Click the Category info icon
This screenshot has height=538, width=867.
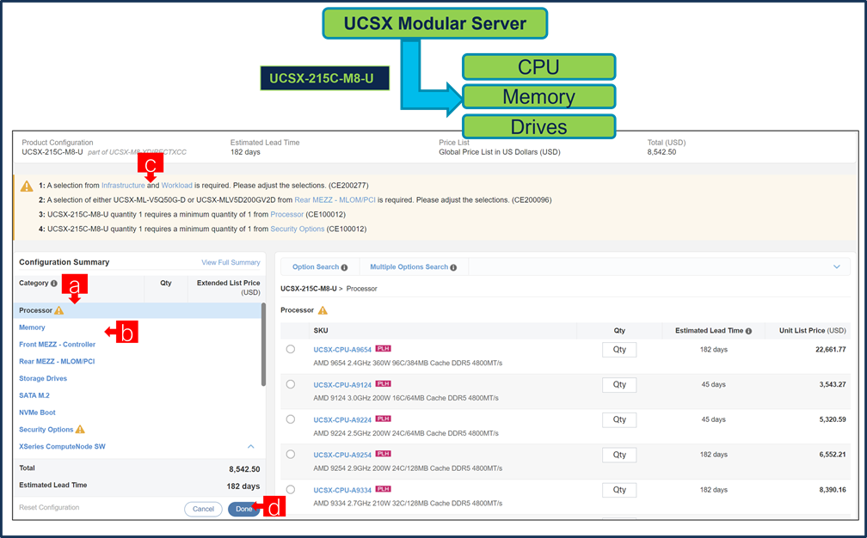(53, 284)
